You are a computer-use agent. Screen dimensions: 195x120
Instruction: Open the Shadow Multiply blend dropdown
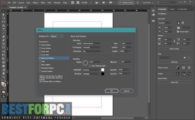(92, 74)
